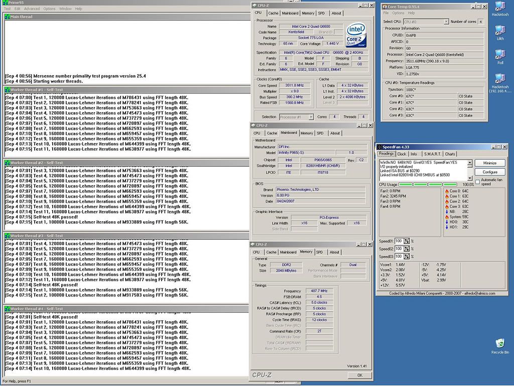Screen dimensions: 514x386
Task: Click the Tjunction value 100C in Core Temp
Action: tap(445, 89)
